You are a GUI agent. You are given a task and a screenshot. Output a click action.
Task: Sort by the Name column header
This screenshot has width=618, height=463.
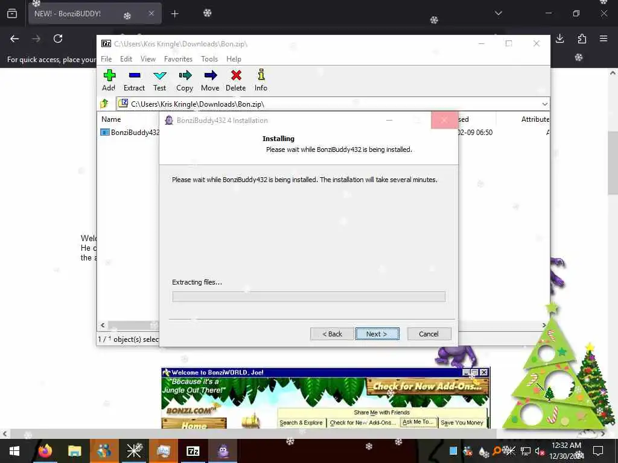pos(111,119)
